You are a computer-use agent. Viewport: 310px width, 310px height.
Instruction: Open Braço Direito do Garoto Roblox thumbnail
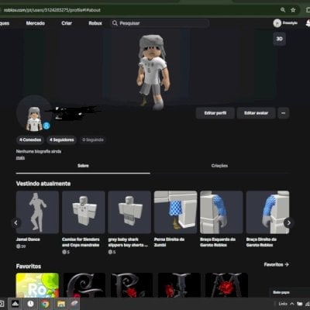coord(267,212)
